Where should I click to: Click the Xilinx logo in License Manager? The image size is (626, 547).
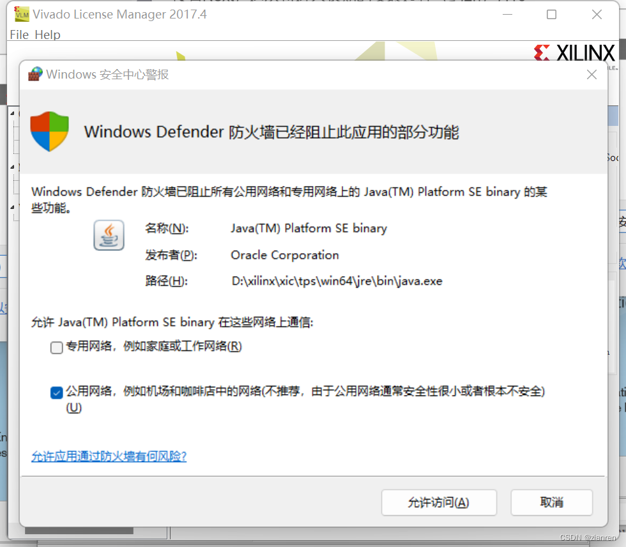574,52
